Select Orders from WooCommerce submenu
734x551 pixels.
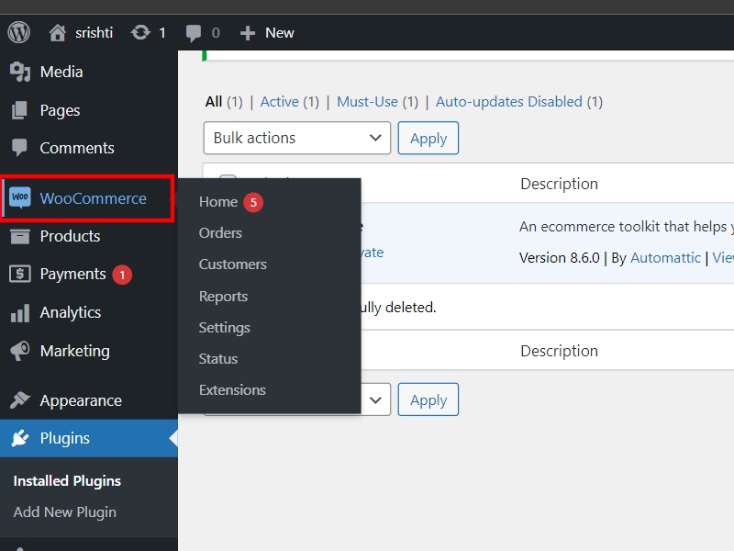pos(220,233)
